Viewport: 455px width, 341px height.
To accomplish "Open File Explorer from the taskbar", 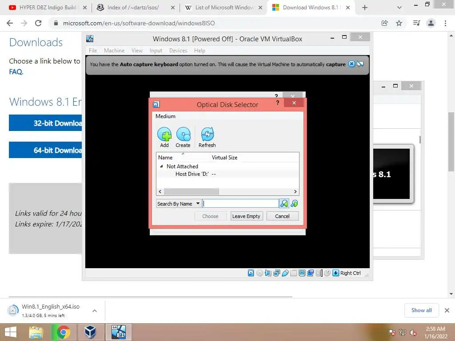I will [x=36, y=332].
